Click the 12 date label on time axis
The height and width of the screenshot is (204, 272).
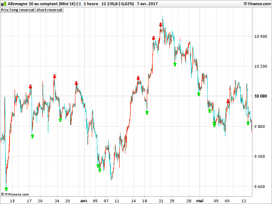point(244,201)
